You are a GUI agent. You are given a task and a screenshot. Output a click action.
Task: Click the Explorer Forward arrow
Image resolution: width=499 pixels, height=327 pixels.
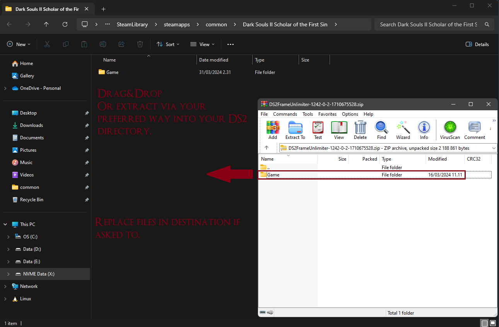point(28,24)
